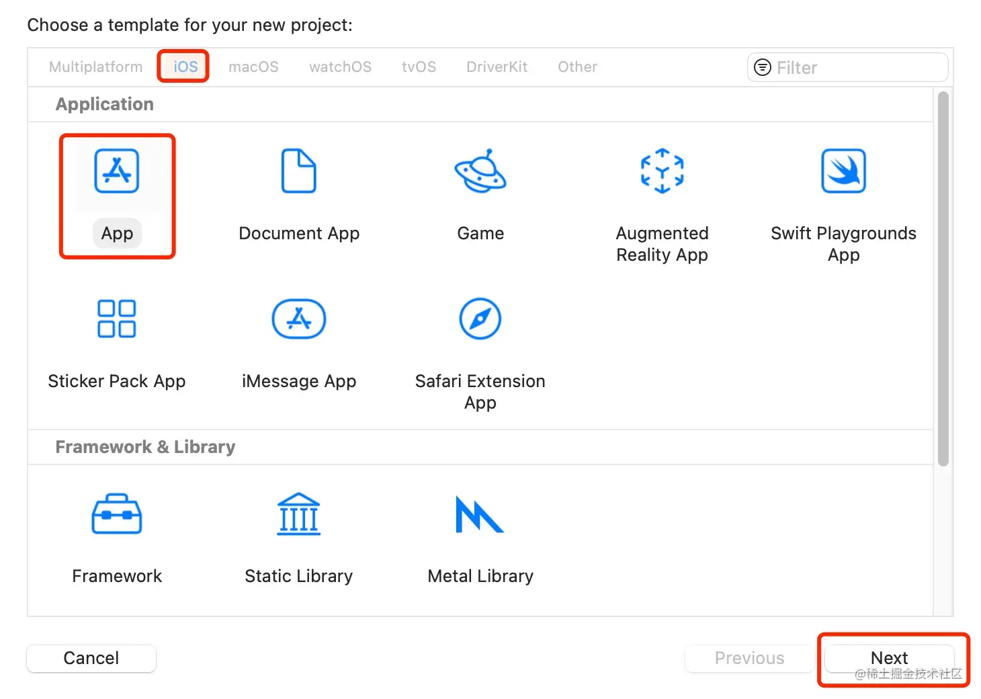Switch to the Multiplatform tab
The width and height of the screenshot is (981, 699).
(96, 67)
